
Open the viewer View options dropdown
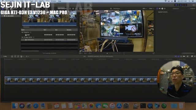[151, 9]
